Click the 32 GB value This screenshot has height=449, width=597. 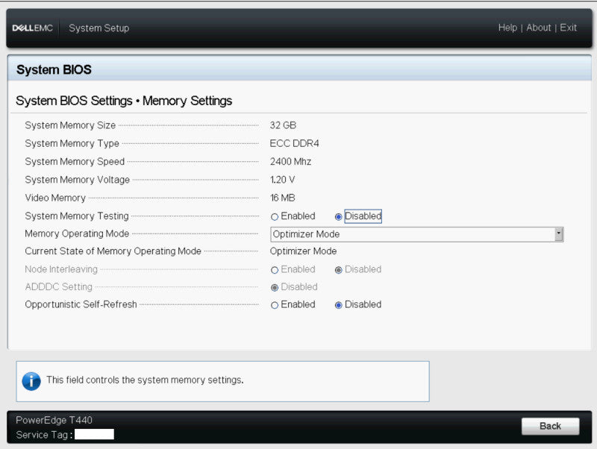[x=283, y=125]
